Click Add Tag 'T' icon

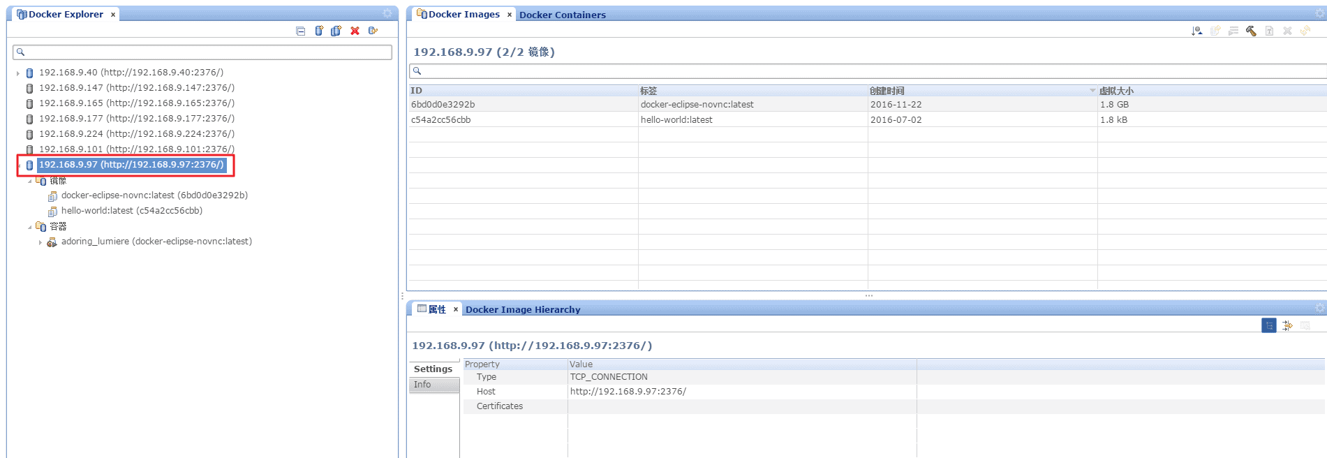(1269, 31)
